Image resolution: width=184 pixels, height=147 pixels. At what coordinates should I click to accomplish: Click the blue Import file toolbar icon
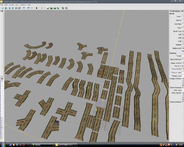pyautogui.click(x=10, y=8)
